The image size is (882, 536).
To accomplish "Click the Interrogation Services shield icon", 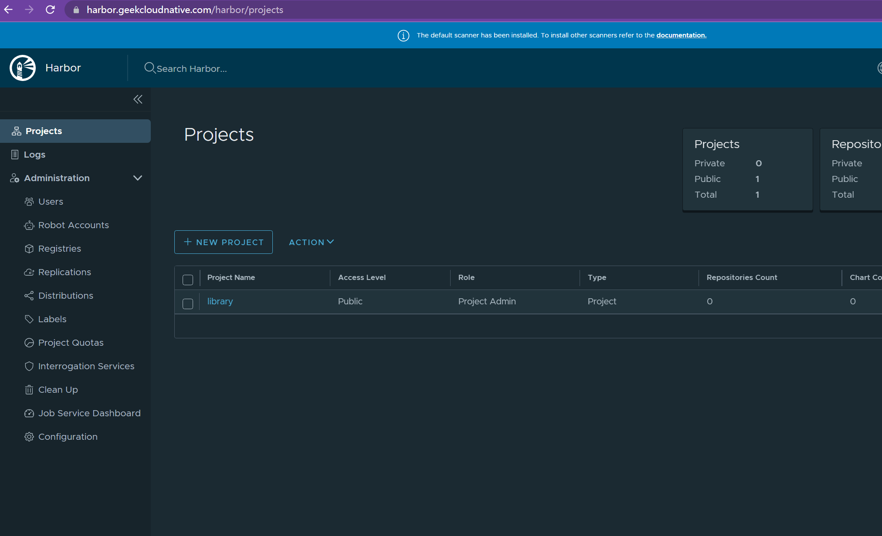I will tap(29, 366).
